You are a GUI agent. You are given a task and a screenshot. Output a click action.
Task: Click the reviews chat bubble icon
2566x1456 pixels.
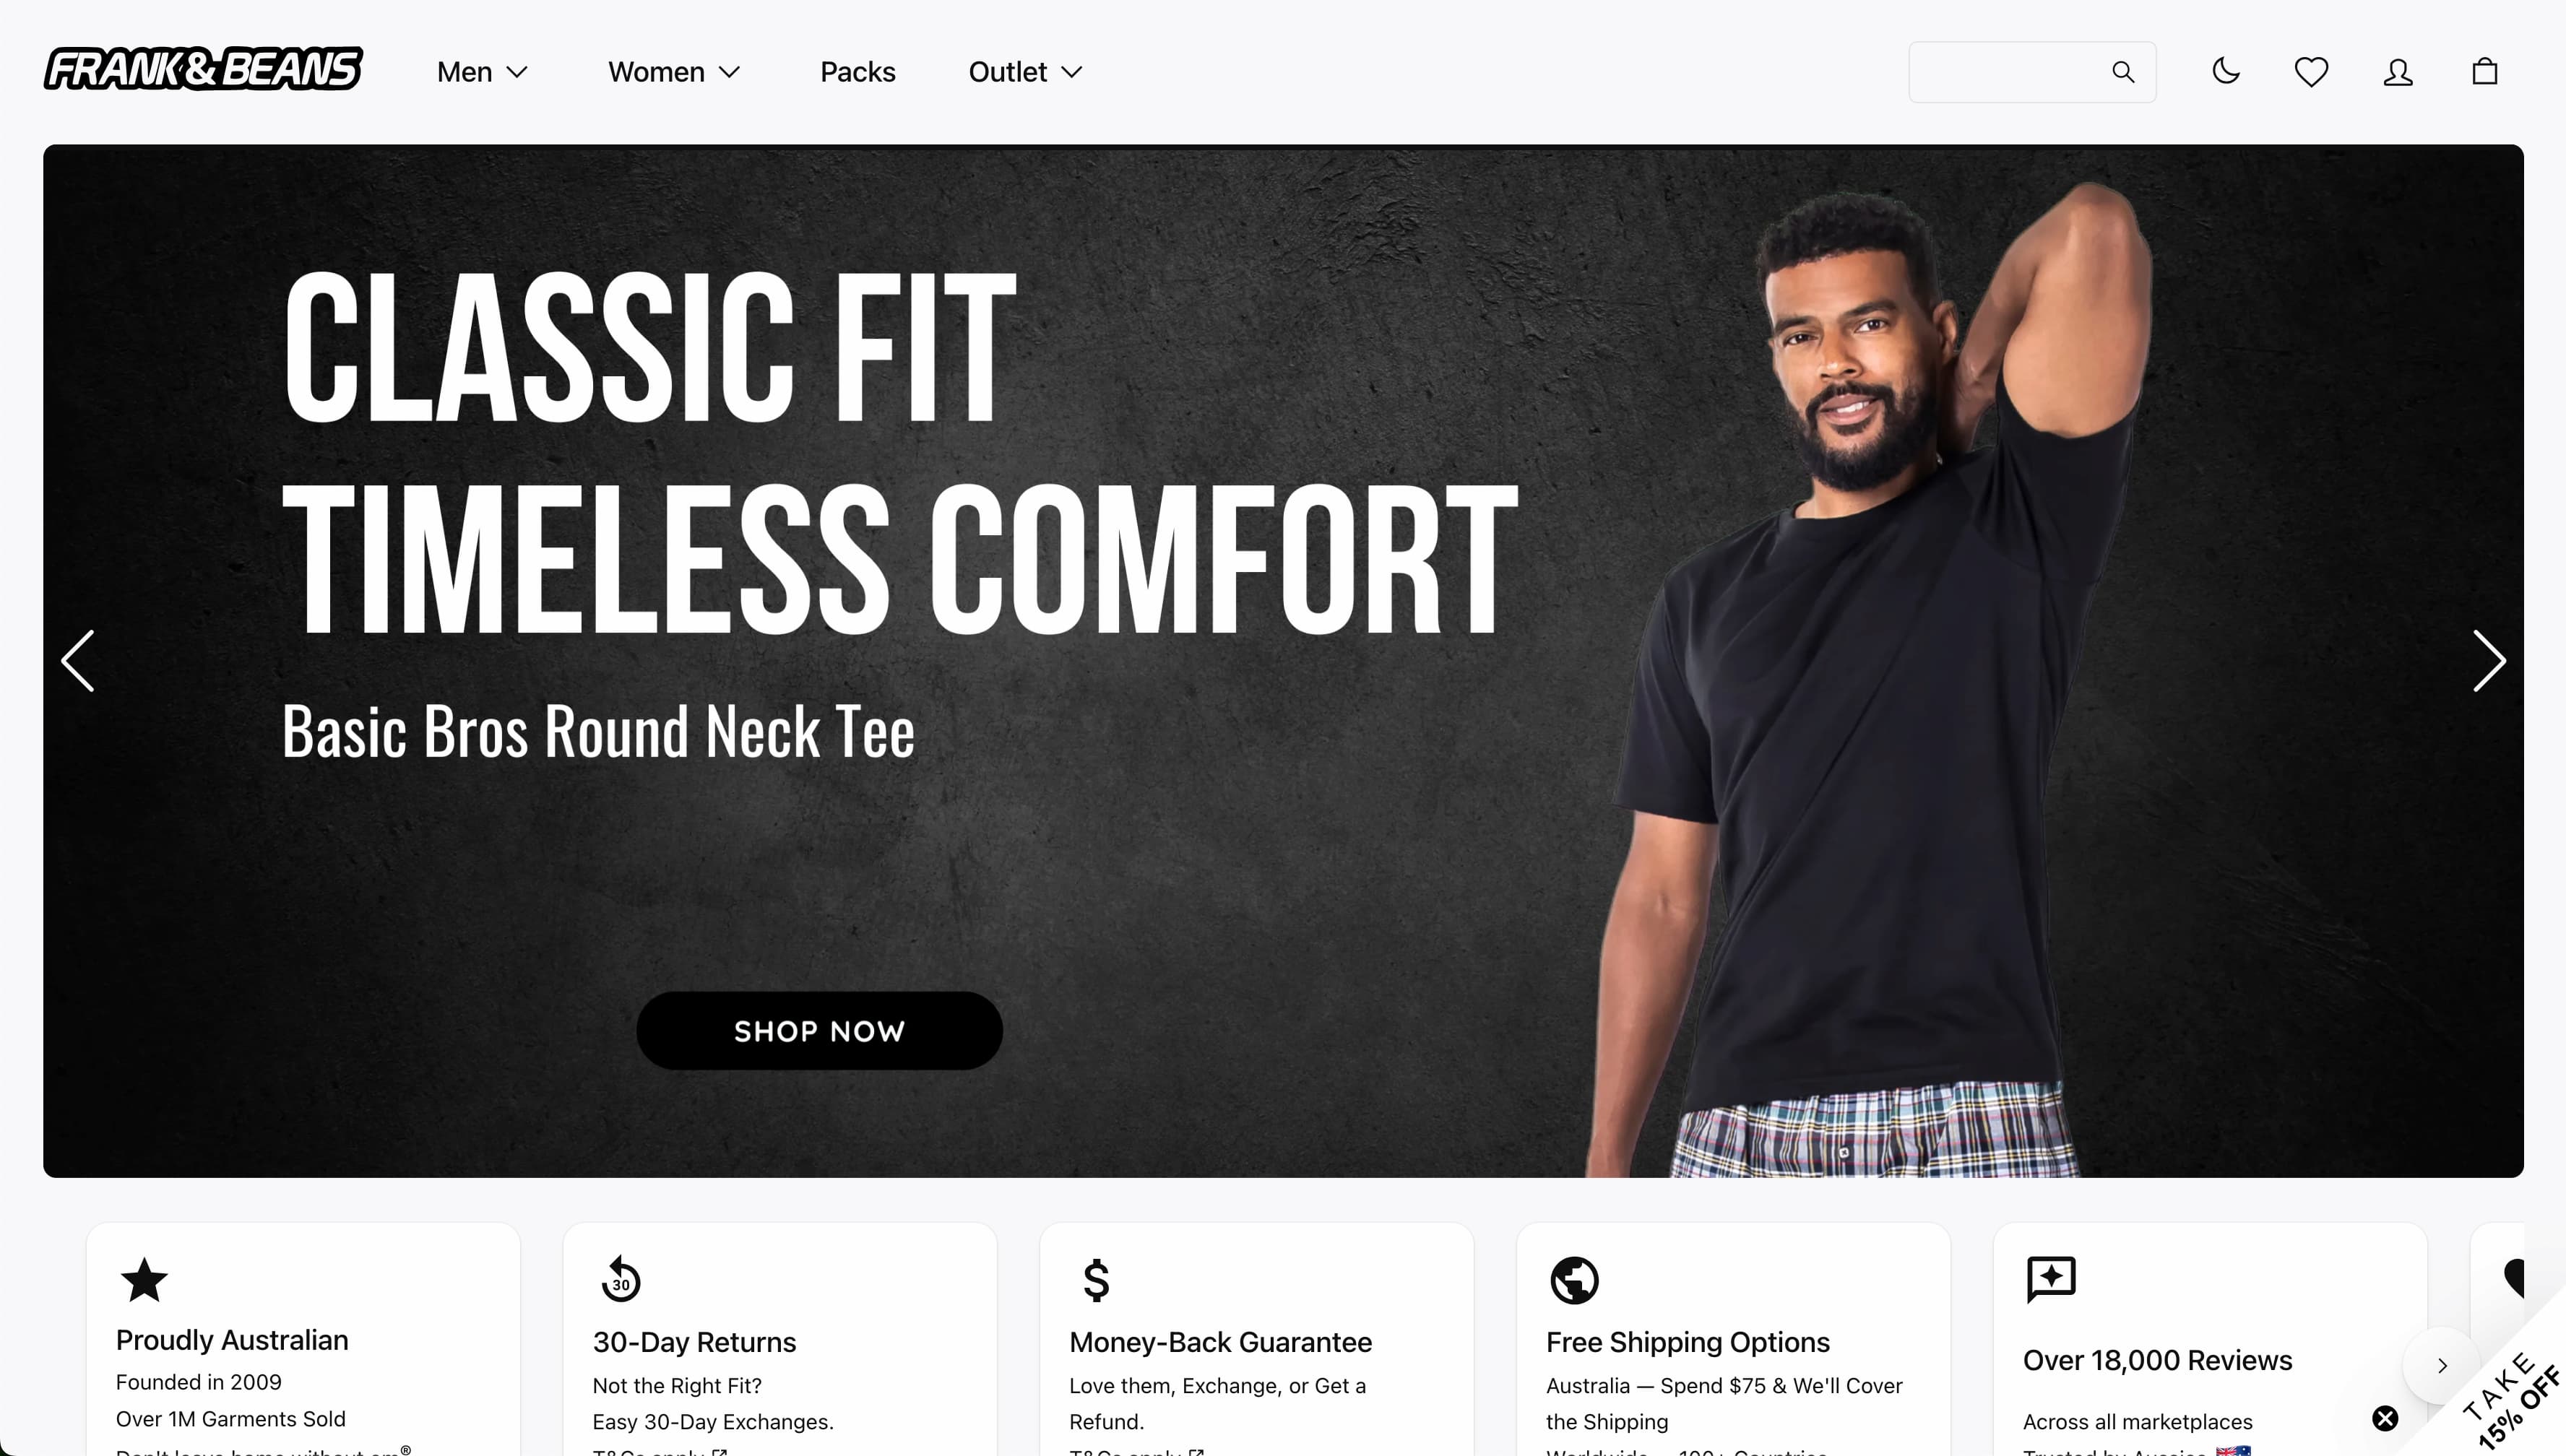pos(2051,1279)
